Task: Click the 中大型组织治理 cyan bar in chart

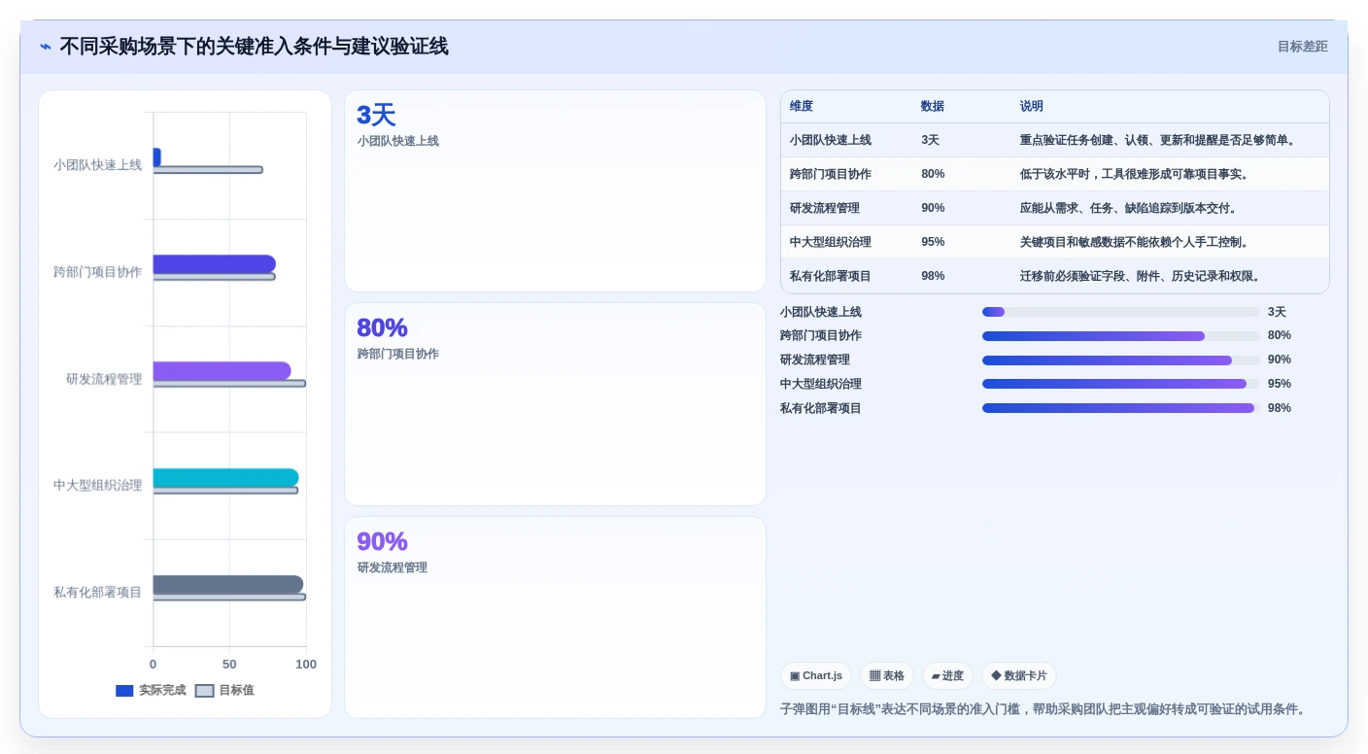Action: [225, 478]
